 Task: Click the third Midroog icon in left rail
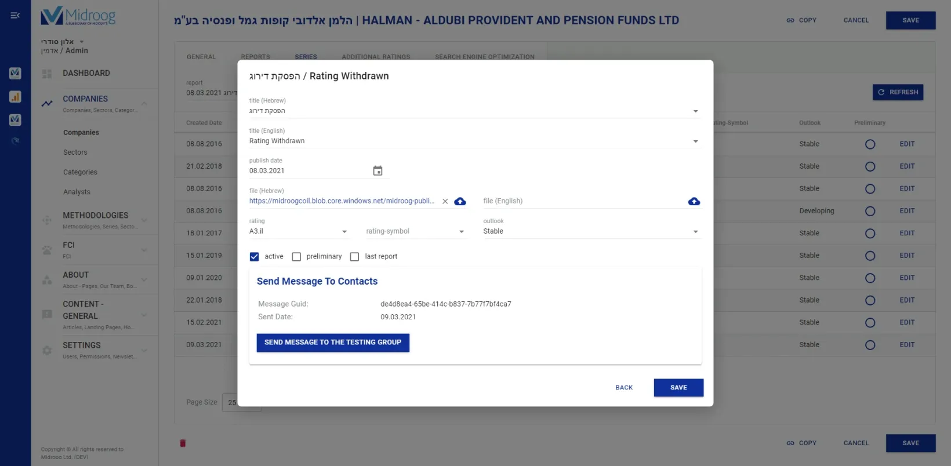click(x=15, y=119)
